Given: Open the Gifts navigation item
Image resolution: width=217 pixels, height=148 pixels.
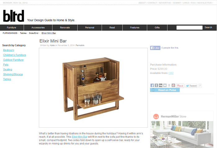Looking at the screenshot, I should click(157, 27).
